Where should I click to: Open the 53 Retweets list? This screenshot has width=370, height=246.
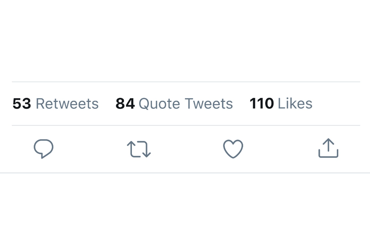pos(55,103)
